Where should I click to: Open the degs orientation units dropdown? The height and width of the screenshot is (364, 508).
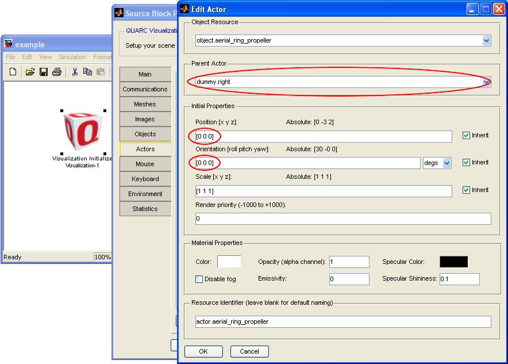(x=447, y=163)
